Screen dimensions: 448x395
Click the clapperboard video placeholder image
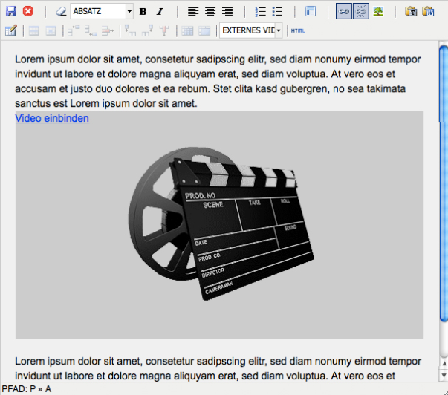[220, 224]
